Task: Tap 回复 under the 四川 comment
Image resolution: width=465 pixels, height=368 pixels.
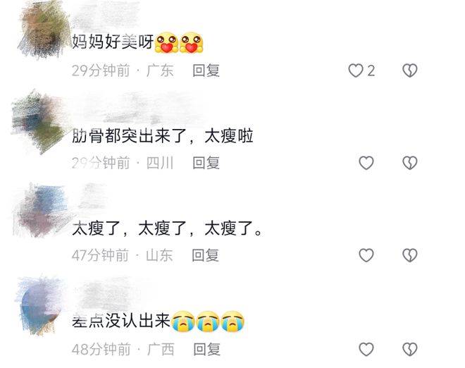Action: pos(206,163)
